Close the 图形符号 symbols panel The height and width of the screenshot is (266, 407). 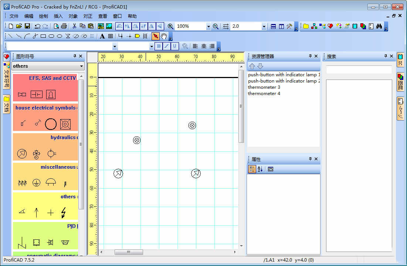(81, 56)
